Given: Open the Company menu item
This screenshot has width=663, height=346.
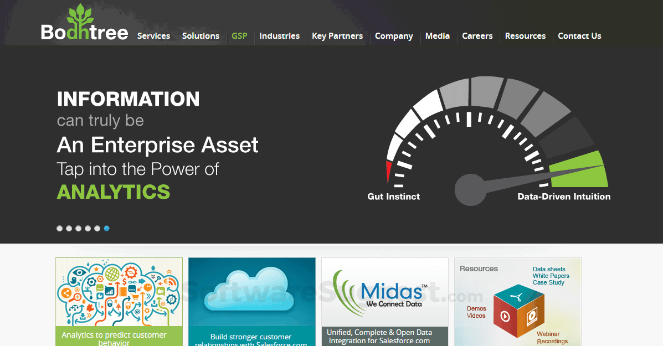Looking at the screenshot, I should coord(394,36).
